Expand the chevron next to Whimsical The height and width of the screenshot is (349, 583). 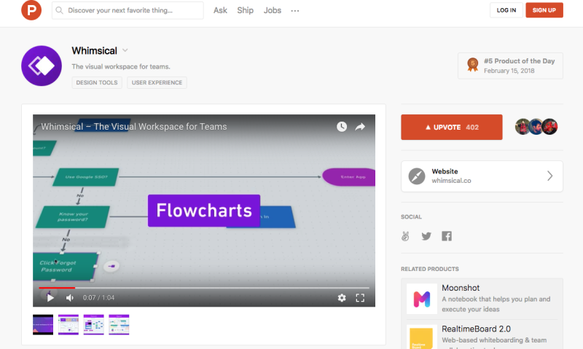click(125, 50)
